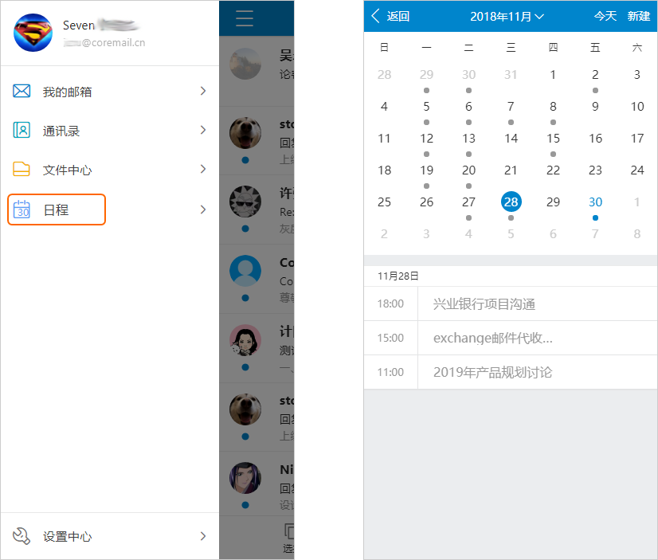Open the 兴业银行项目沟通 event at 18:00
This screenshot has width=658, height=560.
[x=484, y=303]
